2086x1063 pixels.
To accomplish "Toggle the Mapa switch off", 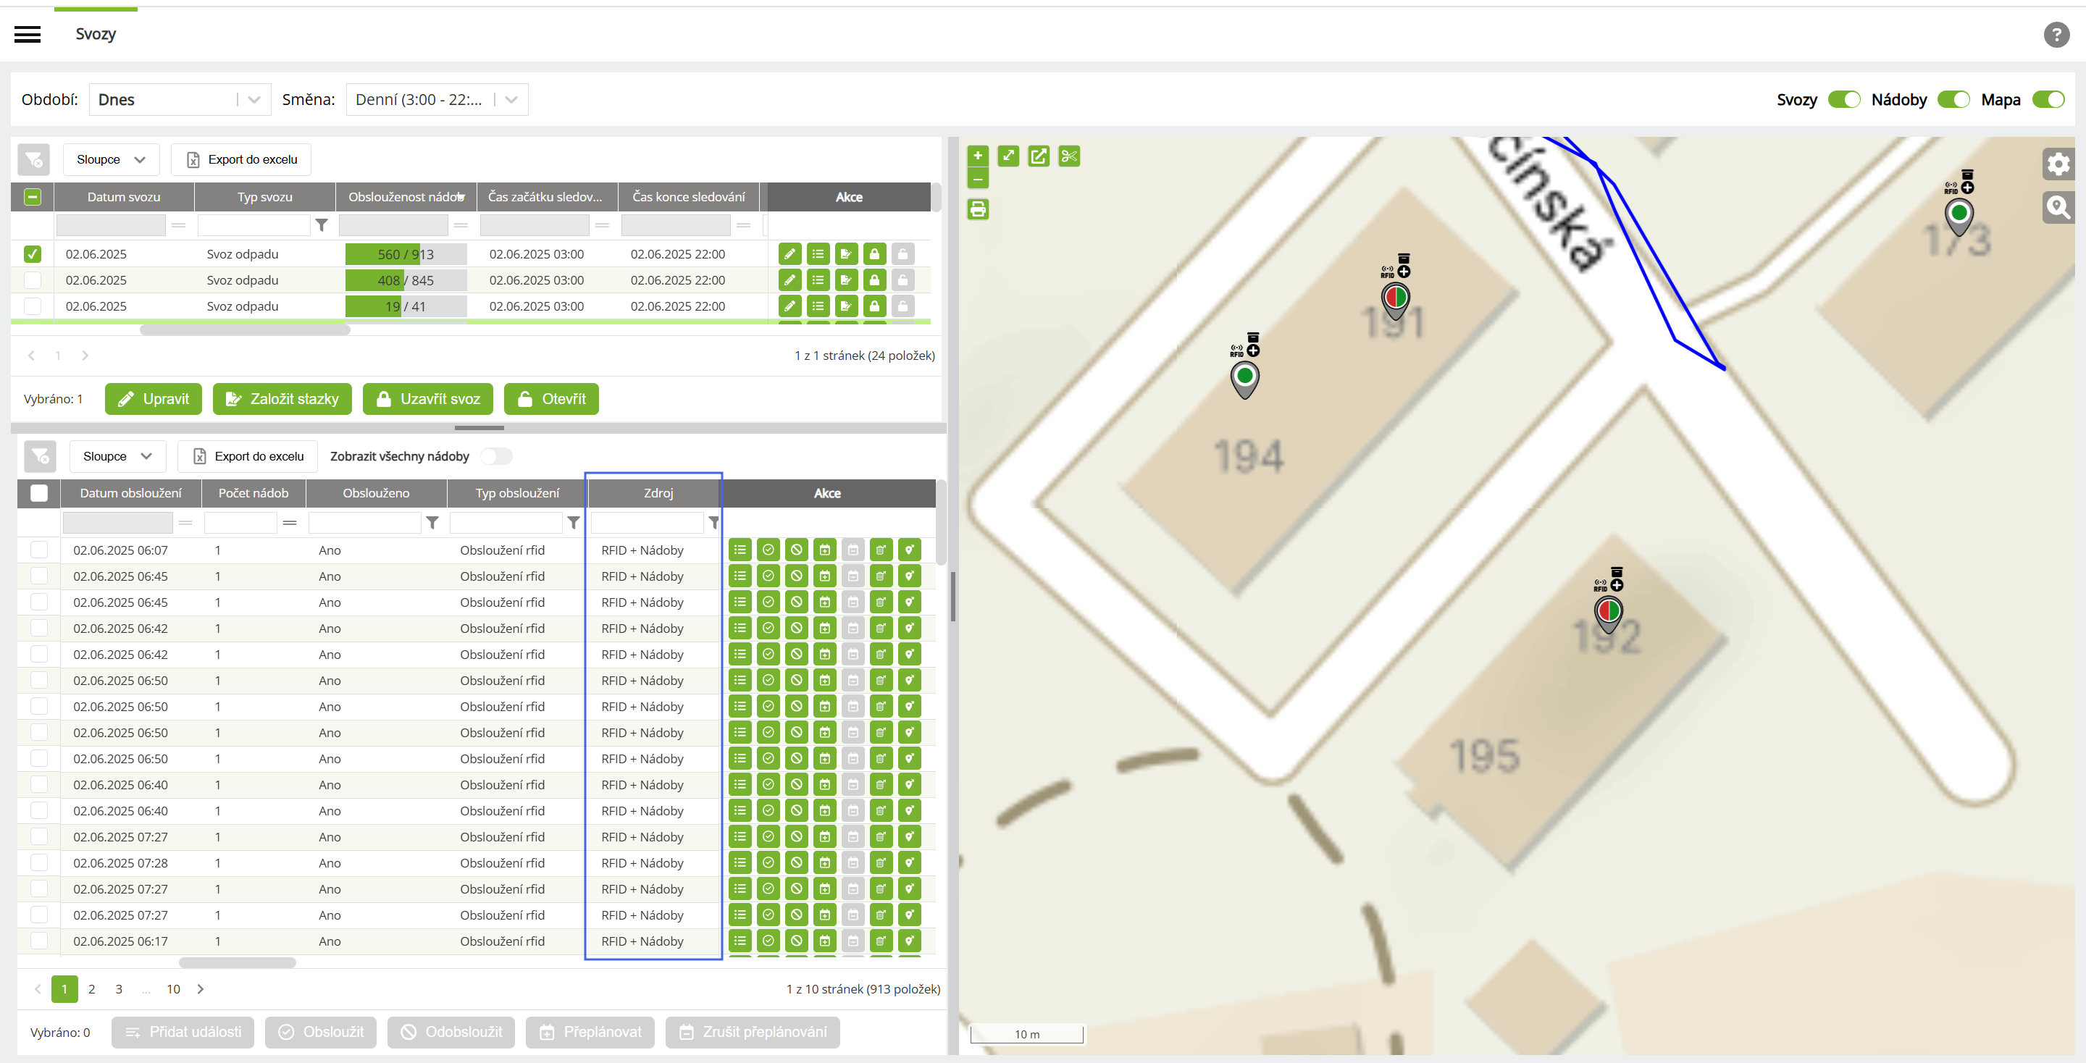I will click(x=2048, y=100).
